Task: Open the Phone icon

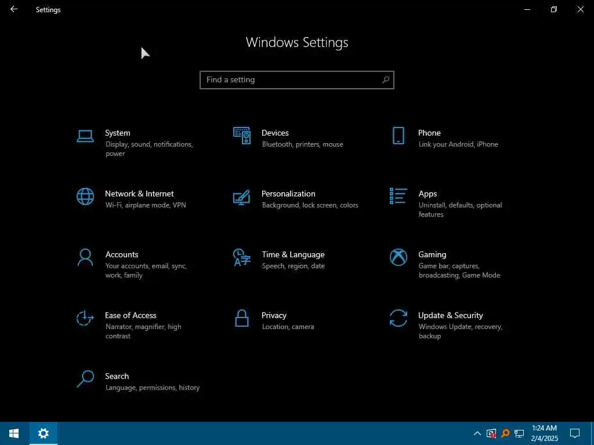Action: pyautogui.click(x=398, y=136)
